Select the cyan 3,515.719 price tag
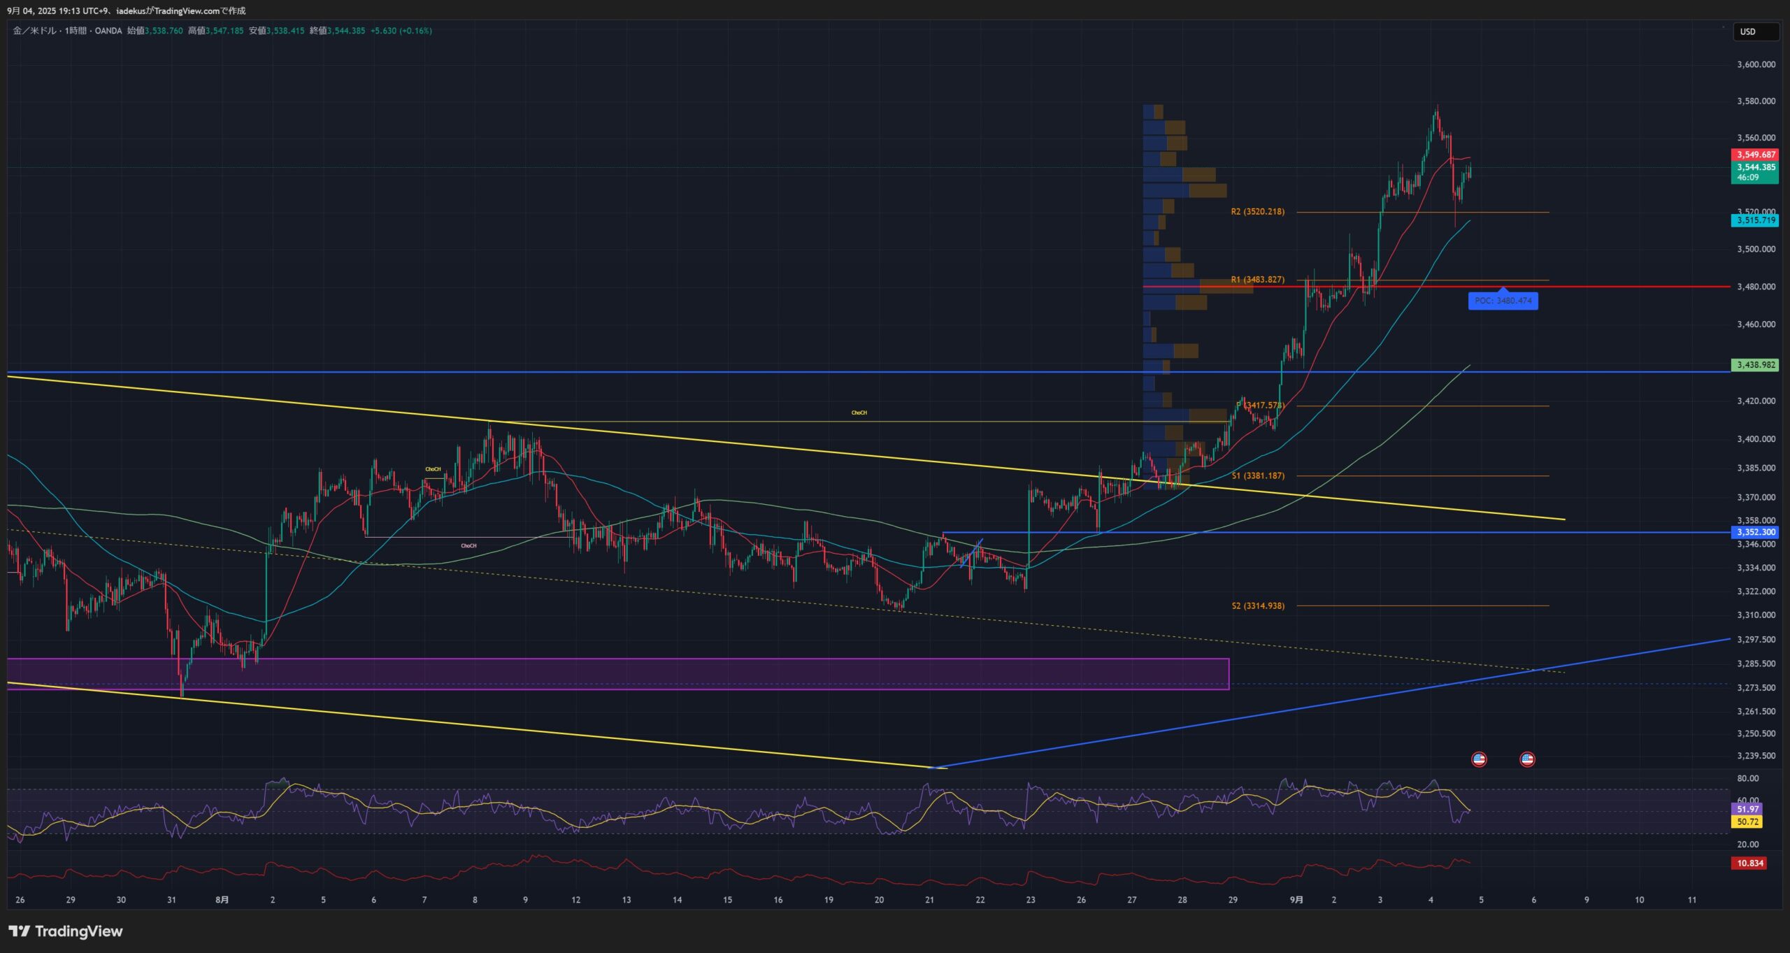This screenshot has height=953, width=1790. [x=1754, y=220]
